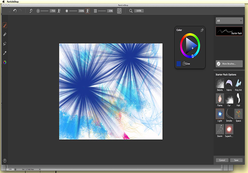This screenshot has width=248, height=173.
Task: Open the status bar document info arrow
Action: click(40, 169)
